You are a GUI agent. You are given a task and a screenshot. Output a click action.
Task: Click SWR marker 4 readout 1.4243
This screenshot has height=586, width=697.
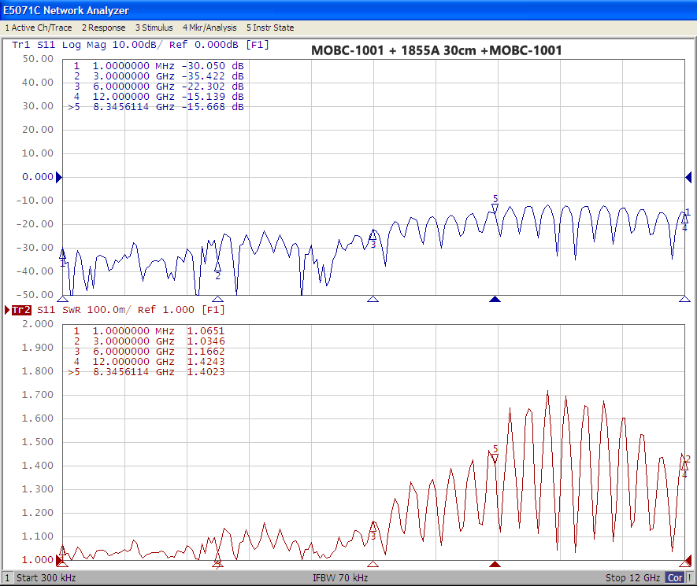tap(206, 362)
